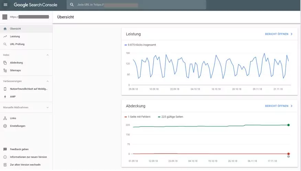Image resolution: width=301 pixels, height=171 pixels.
Task: Select Übersicht in the sidebar
Action: pos(26,29)
